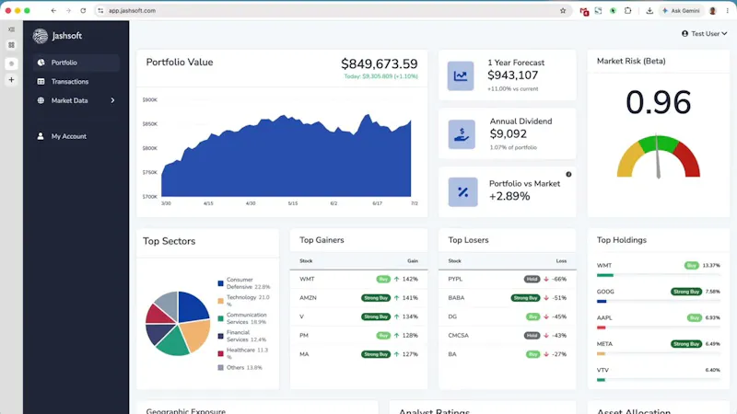Click the WMT holding progress bar
The height and width of the screenshot is (414, 737).
click(x=658, y=275)
